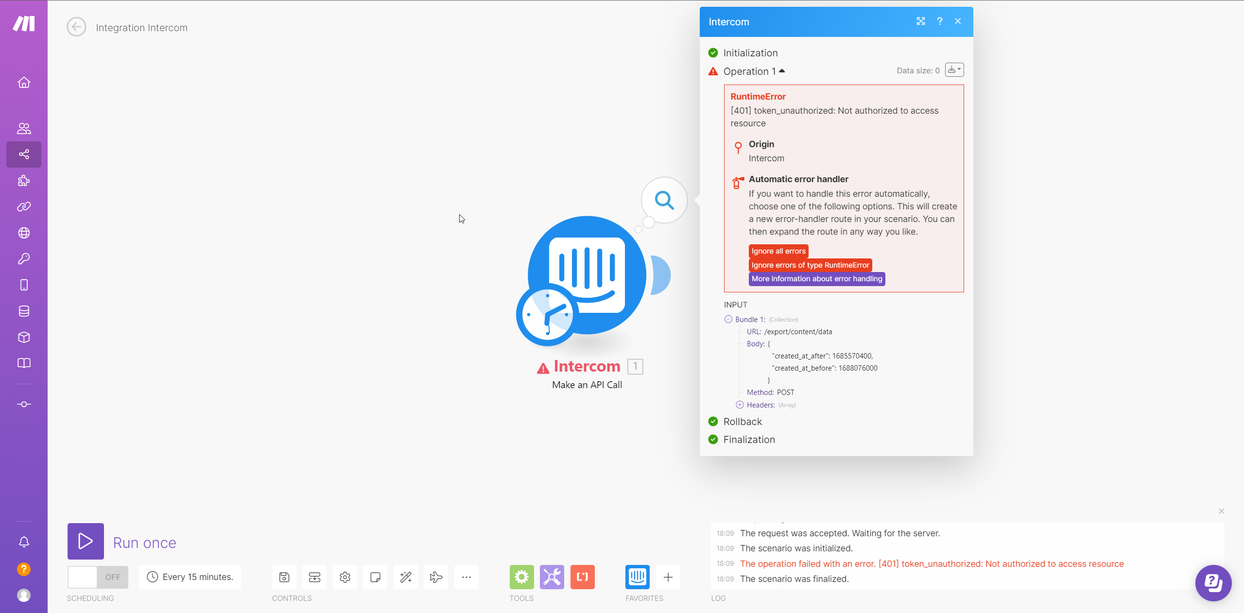Click Method: POST row
Image resolution: width=1244 pixels, height=613 pixels.
(x=770, y=392)
